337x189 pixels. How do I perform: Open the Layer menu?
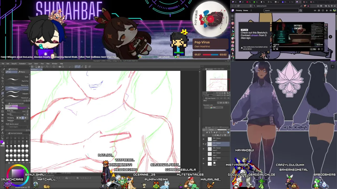30,64
